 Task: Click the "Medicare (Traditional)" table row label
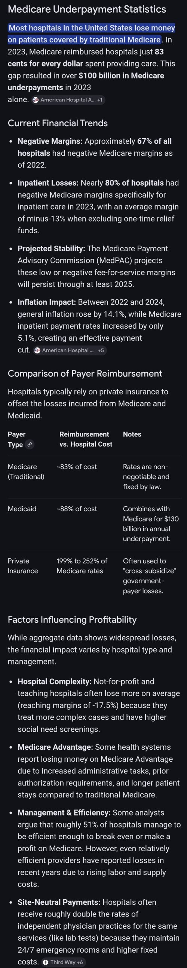26,471
